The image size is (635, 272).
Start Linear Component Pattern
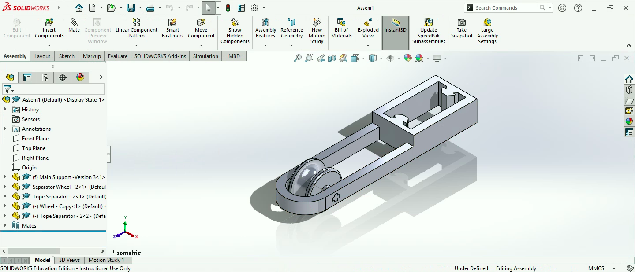coord(136,29)
